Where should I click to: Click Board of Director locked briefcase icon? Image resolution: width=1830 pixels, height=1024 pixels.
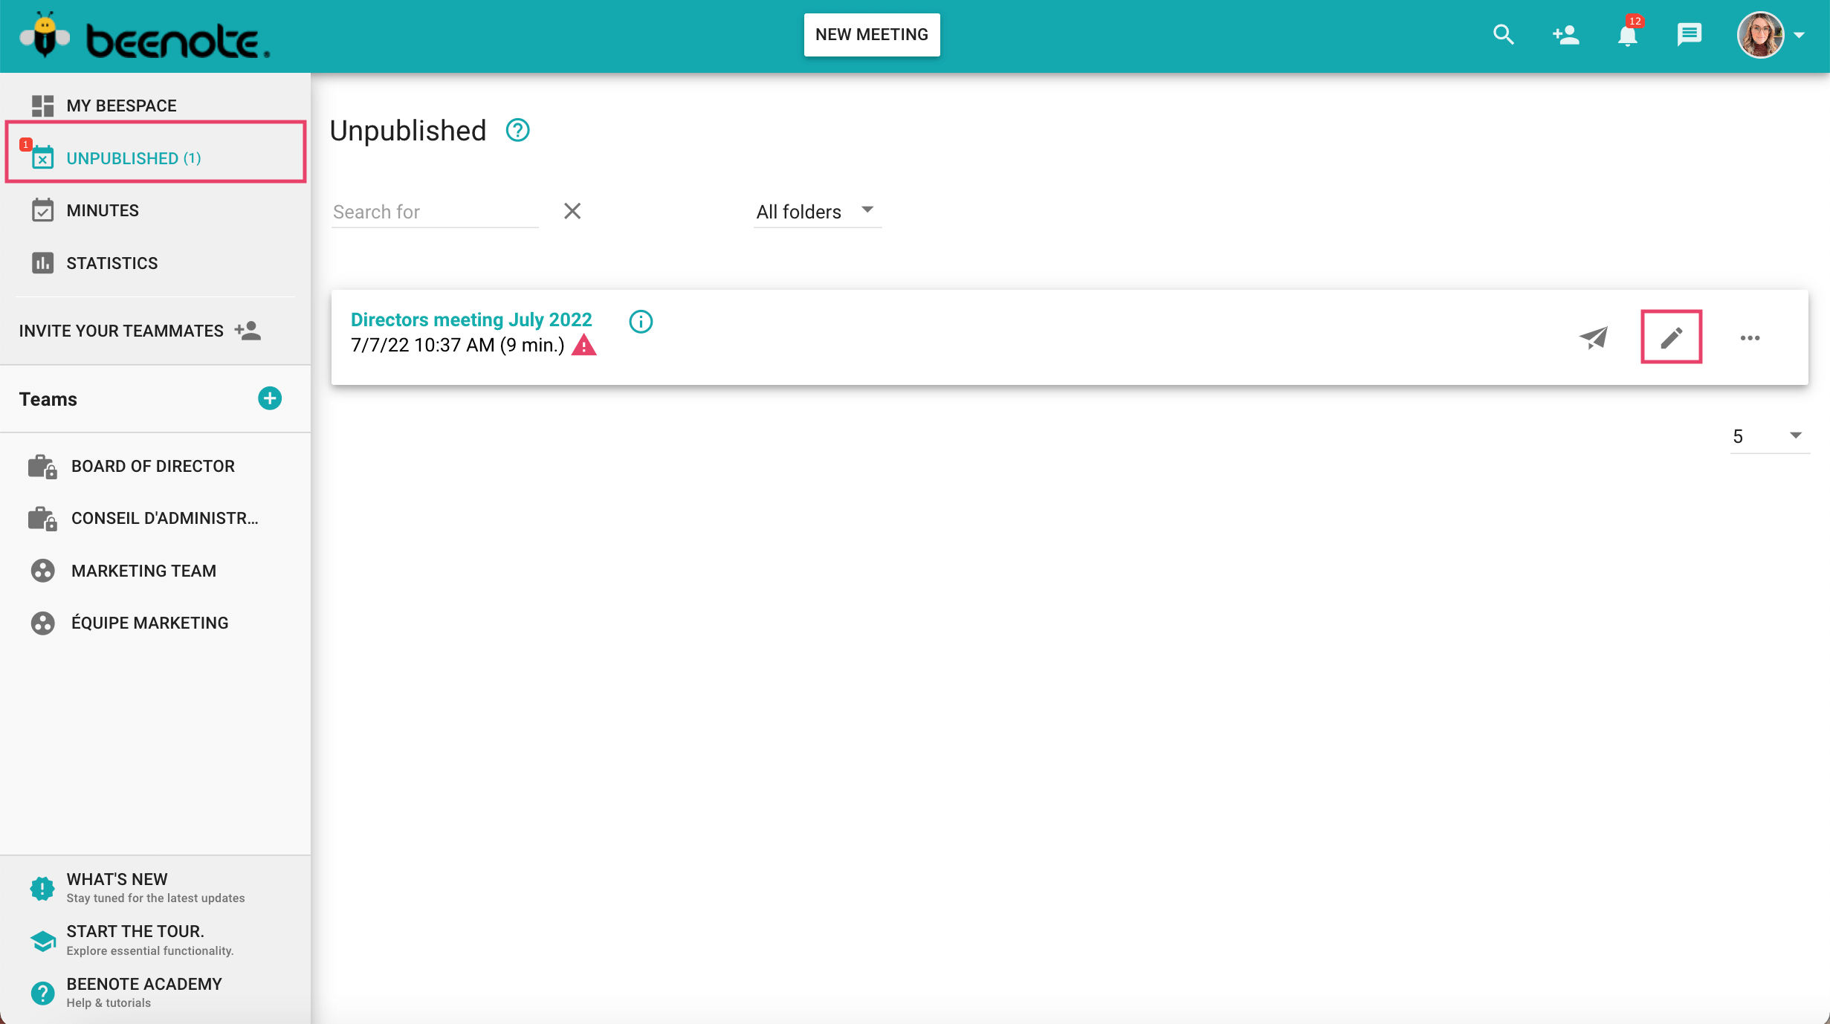(x=42, y=466)
